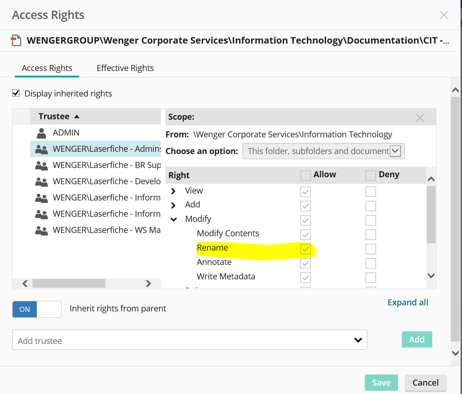
Task: Select the Laserfiche - Admins group icon
Action: pyautogui.click(x=42, y=149)
